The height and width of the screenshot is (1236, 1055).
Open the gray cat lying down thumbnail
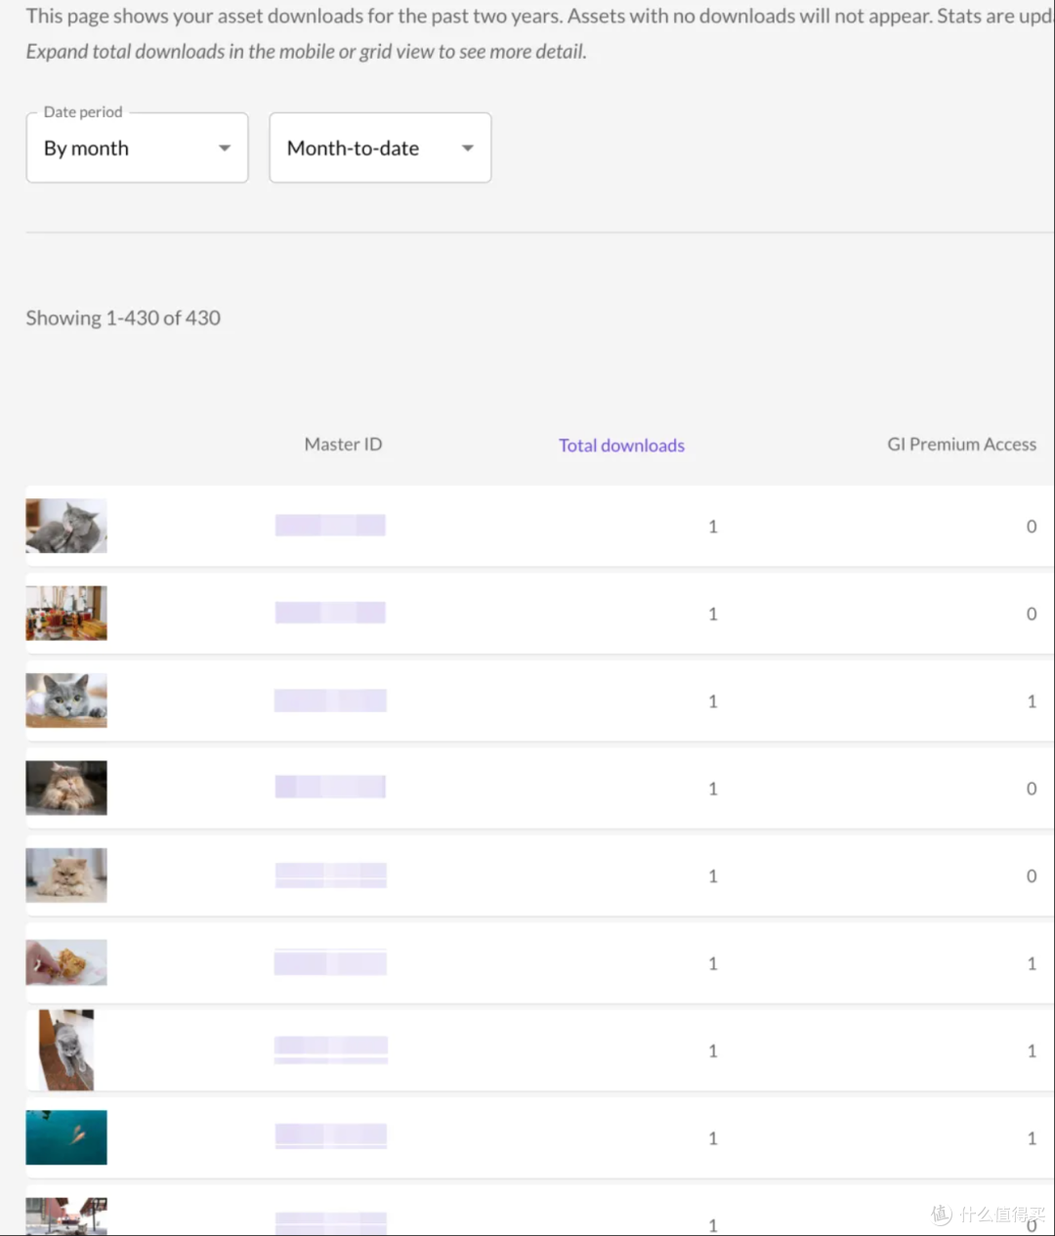(x=66, y=526)
